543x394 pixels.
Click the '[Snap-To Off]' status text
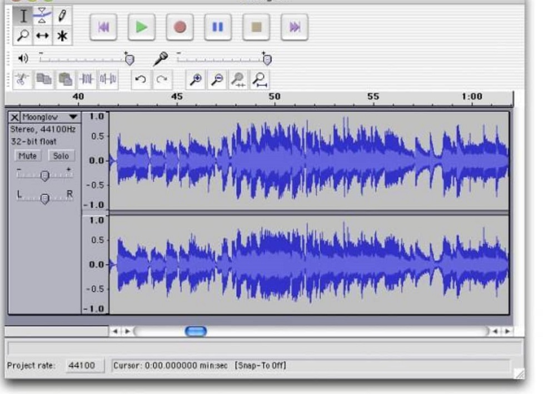pyautogui.click(x=261, y=366)
